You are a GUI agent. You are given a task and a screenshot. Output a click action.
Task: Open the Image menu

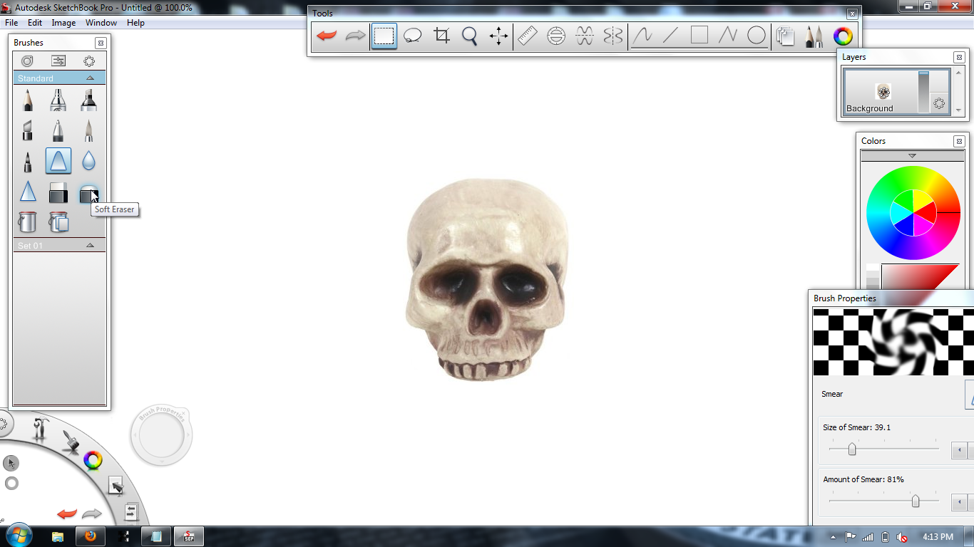(63, 23)
